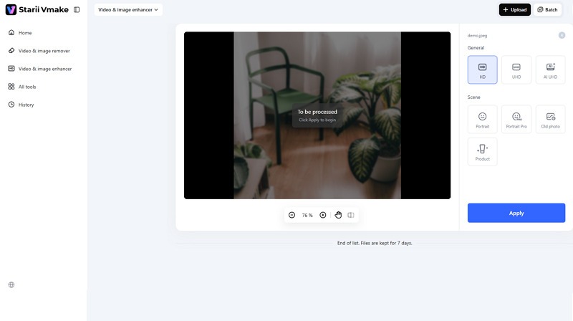Click the Home house icon
Viewport: 573px width, 321px height.
click(x=11, y=32)
